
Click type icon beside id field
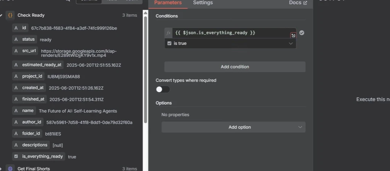point(16,28)
